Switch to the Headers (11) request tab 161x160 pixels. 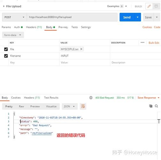point(34,27)
